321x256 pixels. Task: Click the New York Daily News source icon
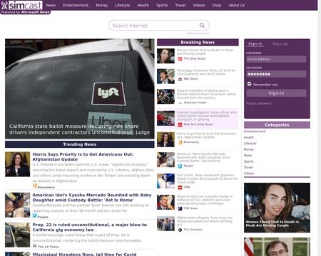180,124
